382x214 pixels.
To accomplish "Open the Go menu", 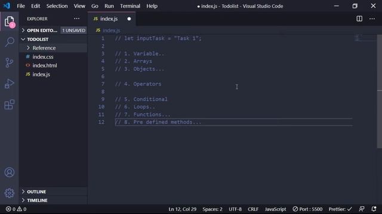I will 94,6.
